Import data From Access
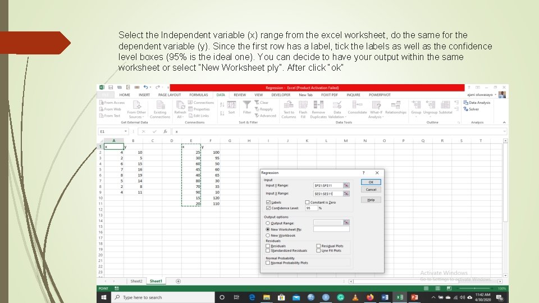 (x=112, y=102)
